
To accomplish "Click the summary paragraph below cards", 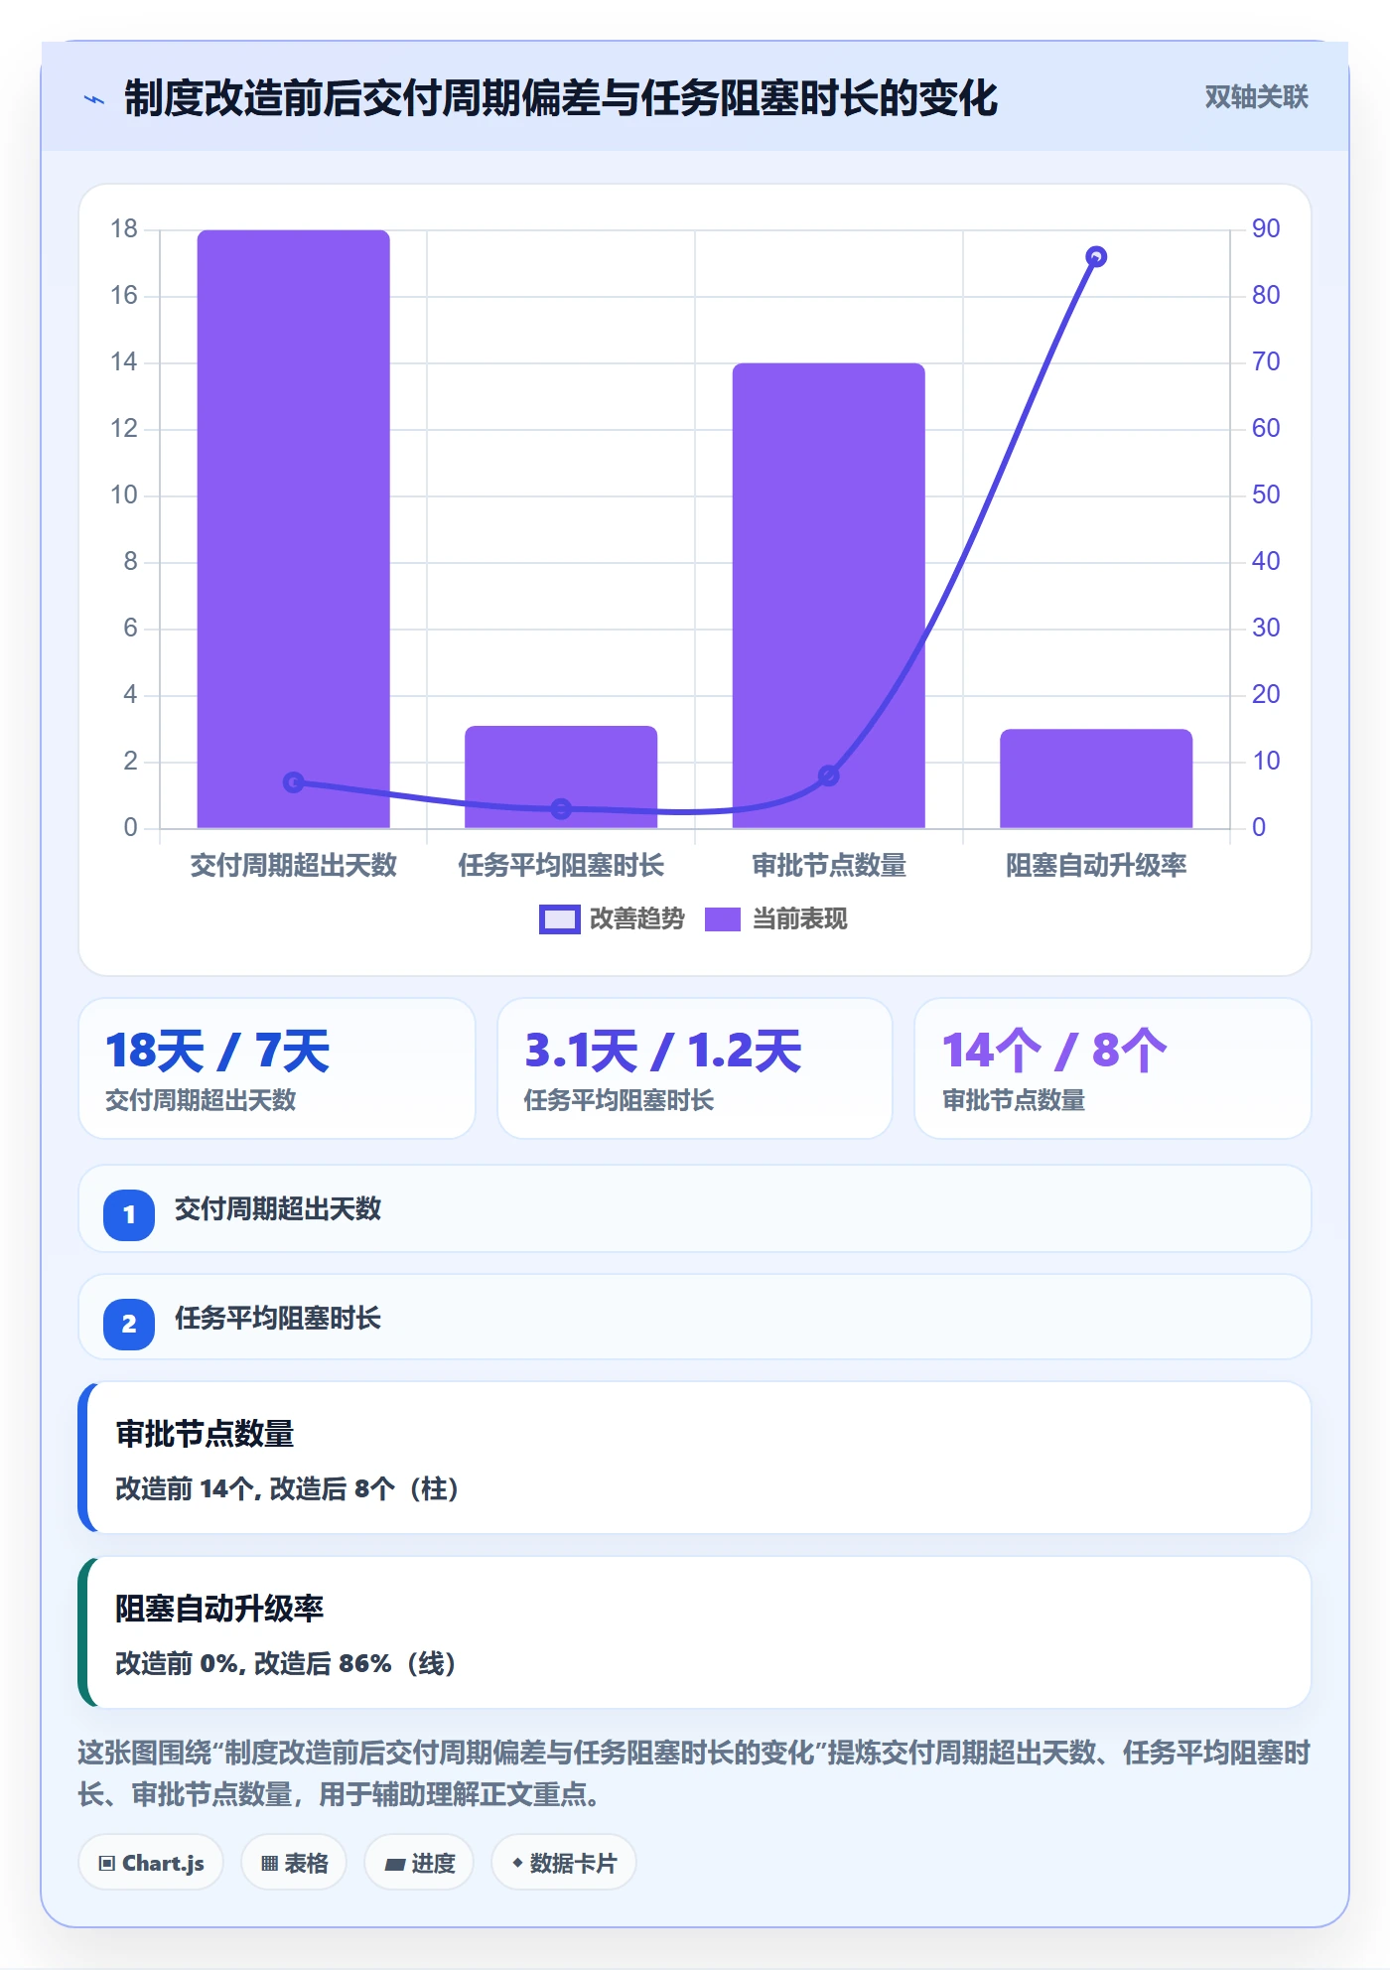I will (x=695, y=1773).
